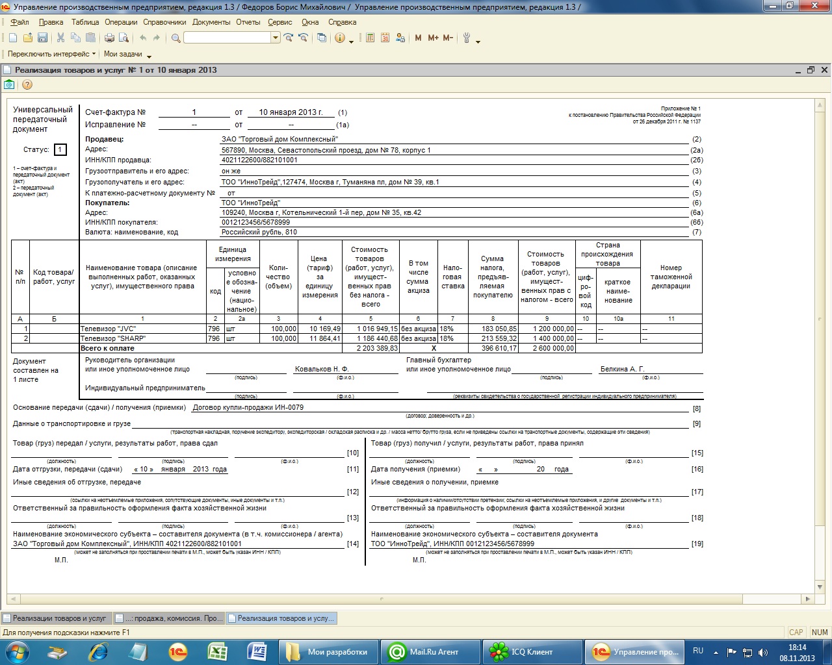Click the Find magnifier icon
This screenshot has width=832, height=665.
pyautogui.click(x=175, y=38)
